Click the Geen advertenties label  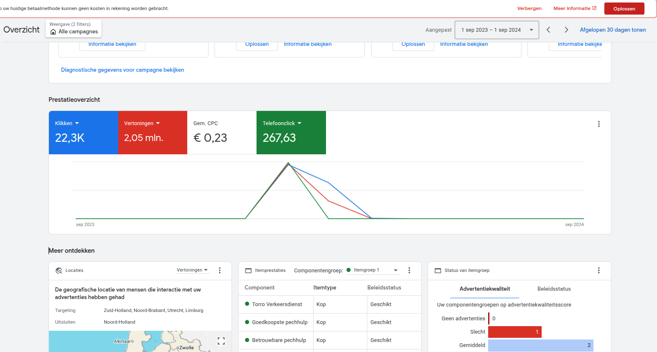pyautogui.click(x=463, y=319)
